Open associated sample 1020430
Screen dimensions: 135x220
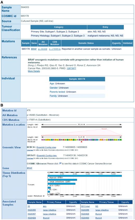click(85, 218)
